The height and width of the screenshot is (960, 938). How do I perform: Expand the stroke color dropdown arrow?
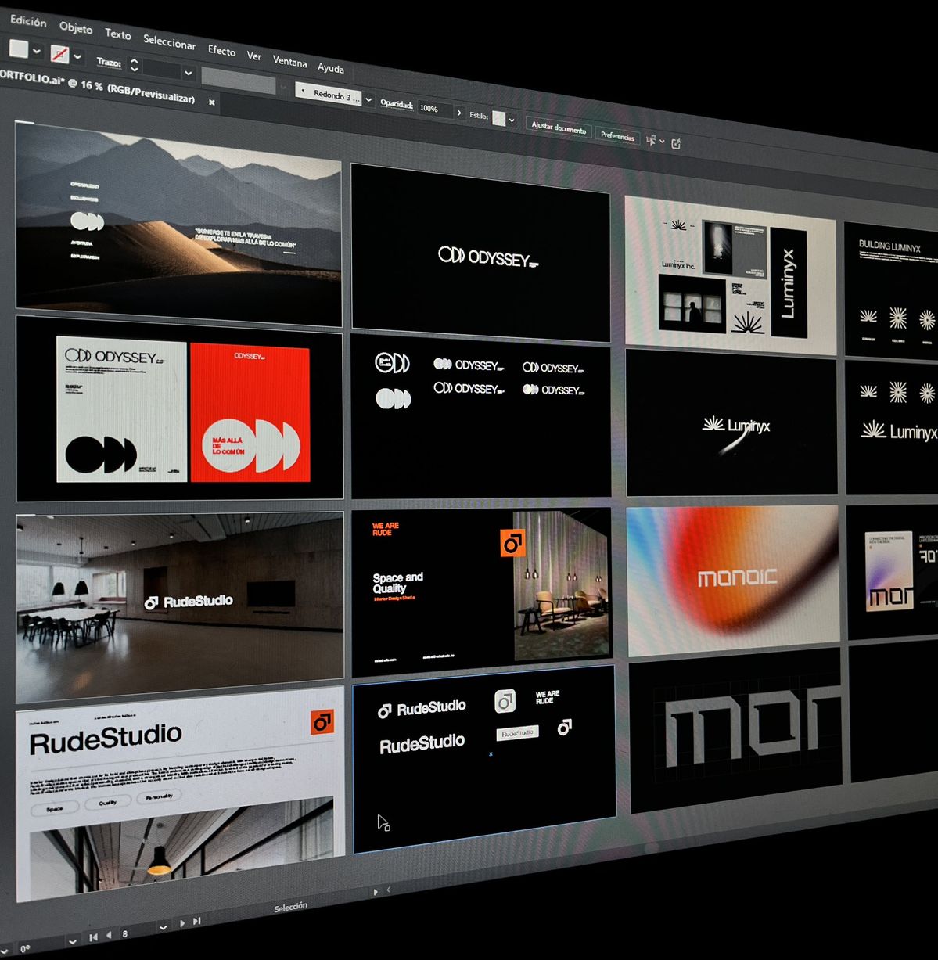point(77,57)
